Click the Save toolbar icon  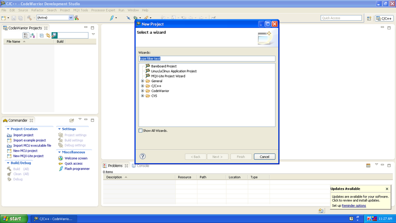point(13,18)
